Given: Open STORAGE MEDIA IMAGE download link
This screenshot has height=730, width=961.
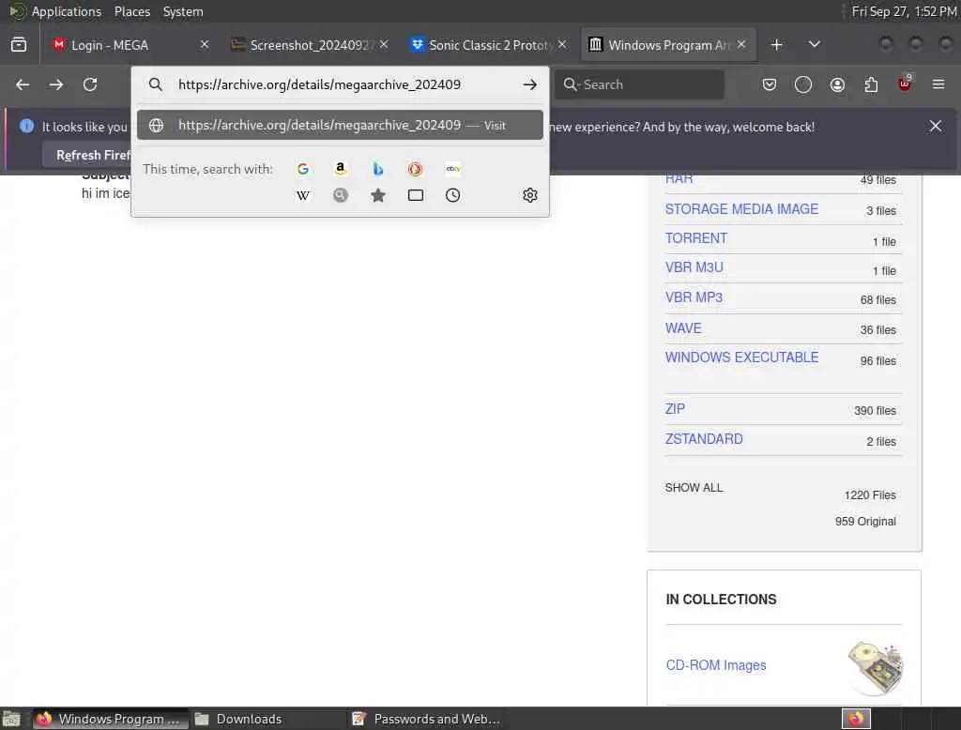Looking at the screenshot, I should pyautogui.click(x=741, y=209).
